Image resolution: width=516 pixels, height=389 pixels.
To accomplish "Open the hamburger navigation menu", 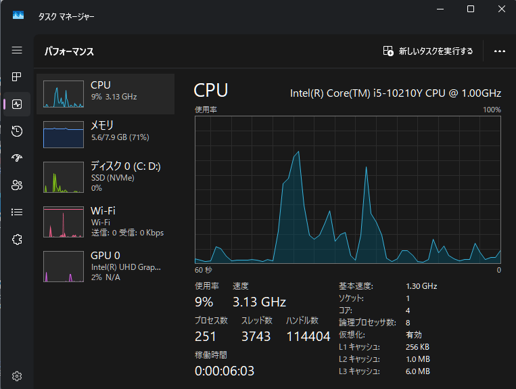I will 17,50.
